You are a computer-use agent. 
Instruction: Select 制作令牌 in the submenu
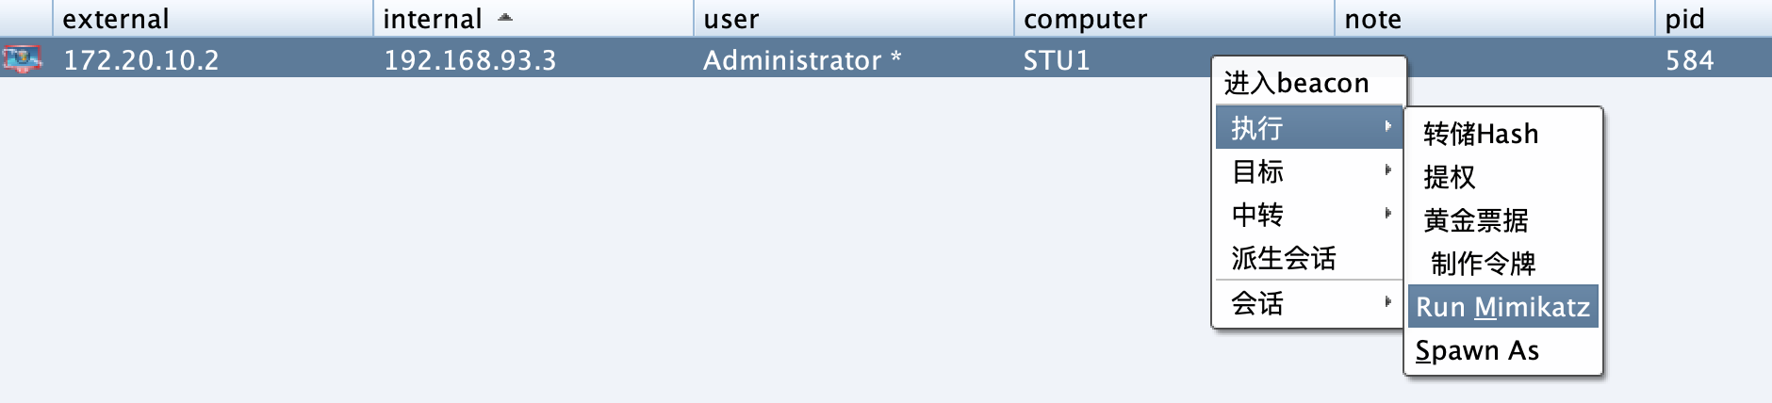[1483, 264]
